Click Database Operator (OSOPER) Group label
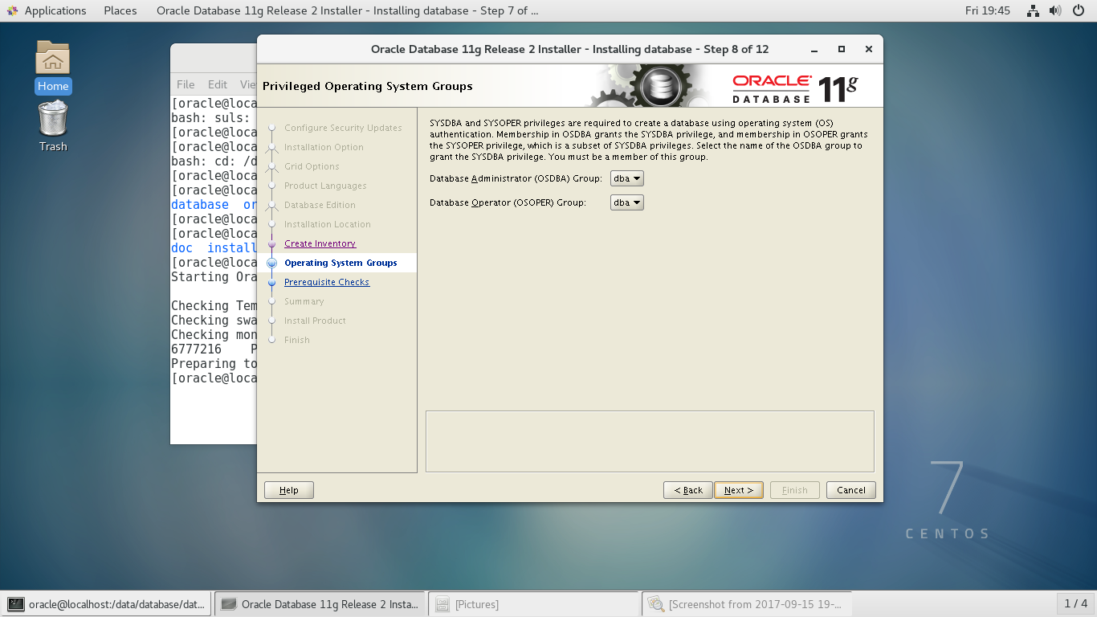The width and height of the screenshot is (1097, 617). coord(508,202)
